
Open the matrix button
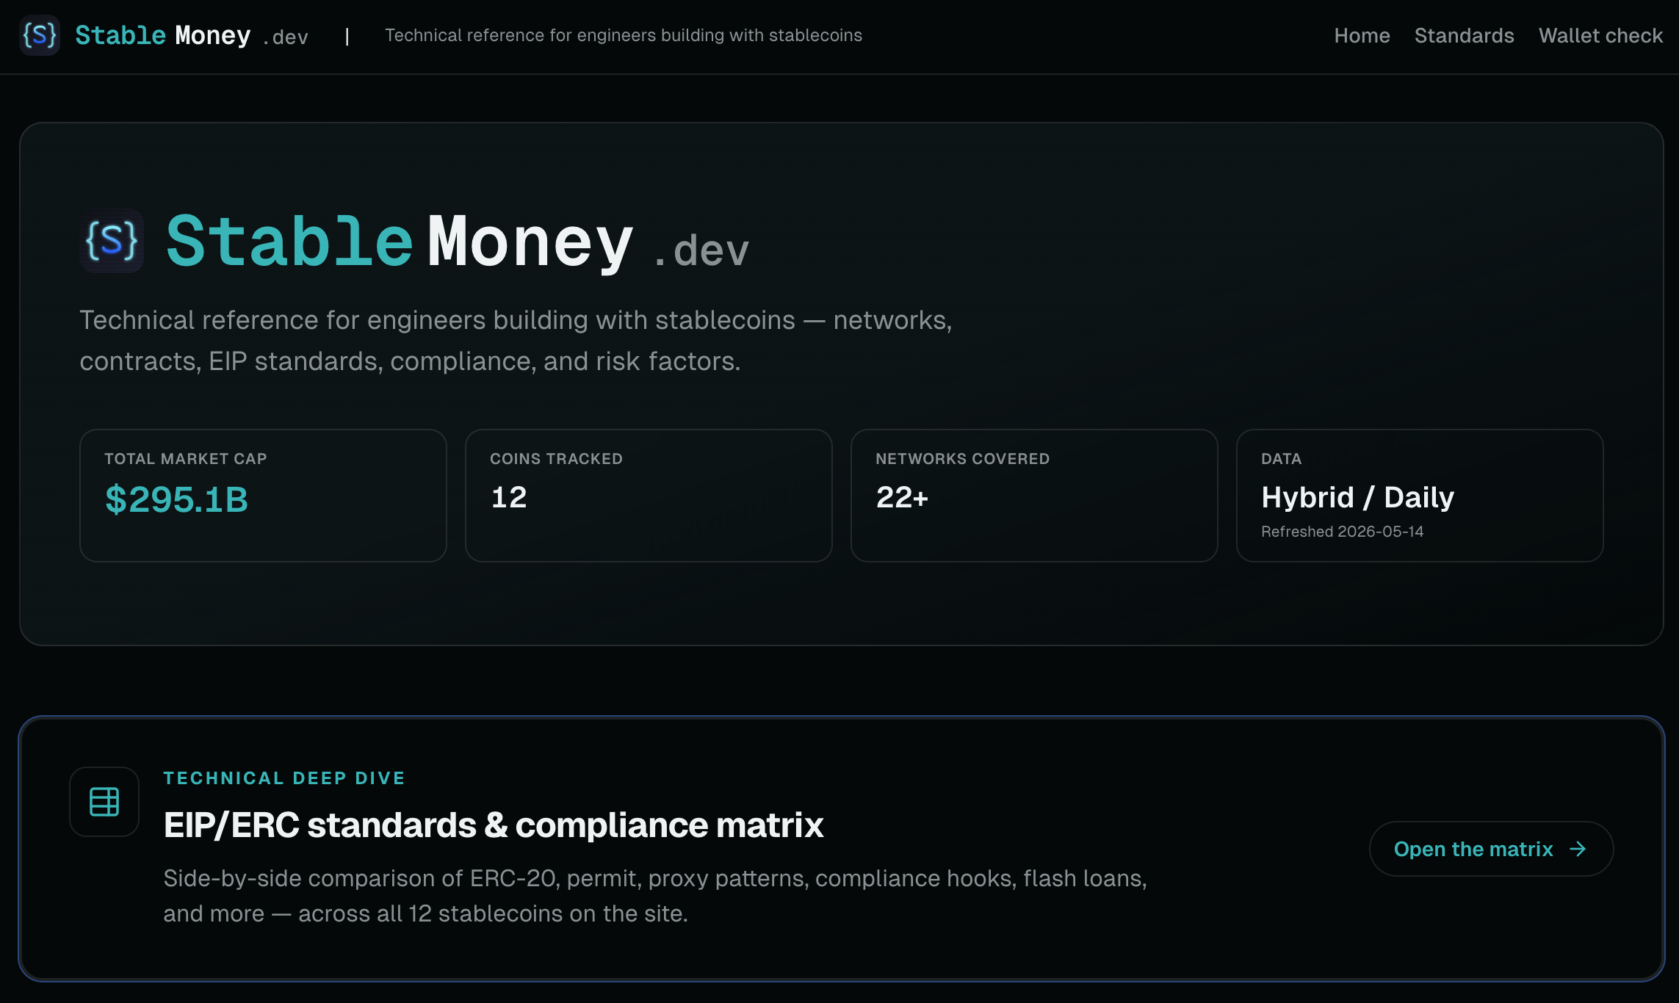tap(1491, 849)
